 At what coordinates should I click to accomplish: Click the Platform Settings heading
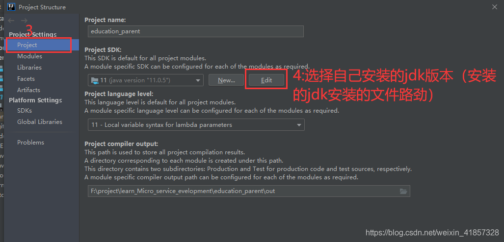pyautogui.click(x=35, y=100)
